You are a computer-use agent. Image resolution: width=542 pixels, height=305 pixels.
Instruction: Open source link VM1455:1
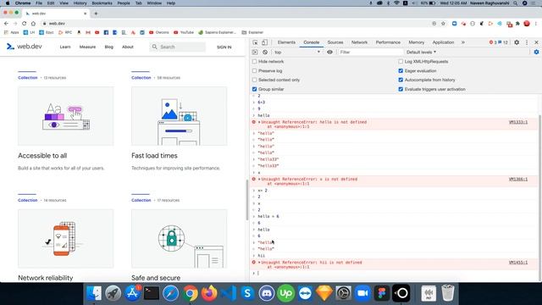[x=517, y=263]
